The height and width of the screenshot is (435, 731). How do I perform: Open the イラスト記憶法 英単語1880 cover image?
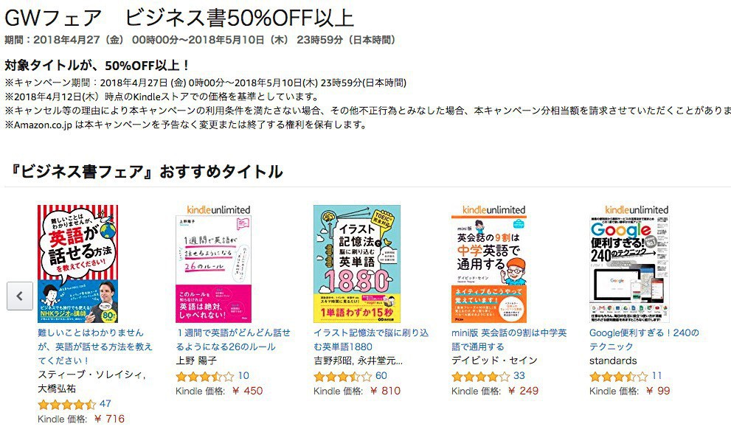pyautogui.click(x=356, y=264)
